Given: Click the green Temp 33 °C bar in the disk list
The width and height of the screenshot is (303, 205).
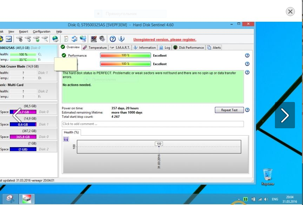Looking at the screenshot, I should coord(23,60).
